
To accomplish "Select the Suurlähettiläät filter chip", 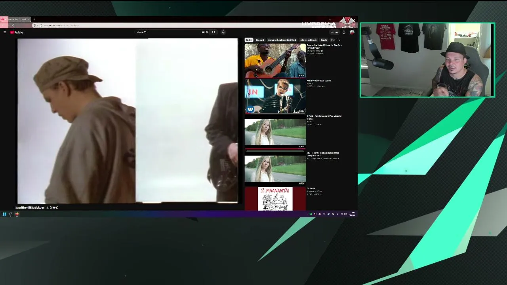I will pyautogui.click(x=282, y=40).
